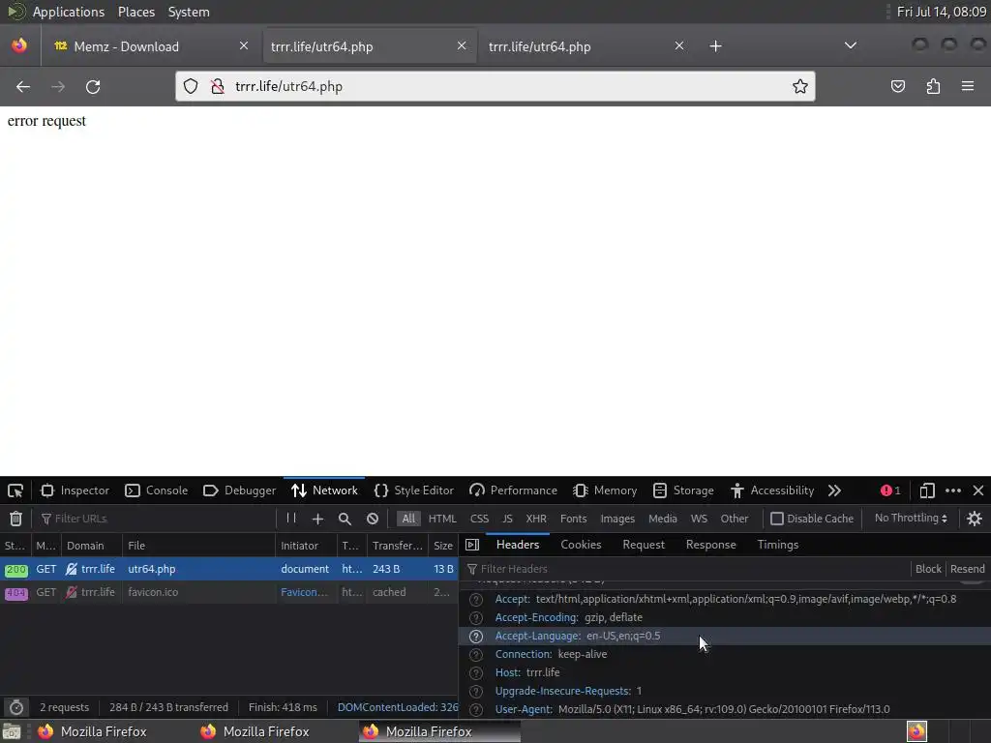Open the Places menu
This screenshot has height=743, width=991.
(135, 12)
